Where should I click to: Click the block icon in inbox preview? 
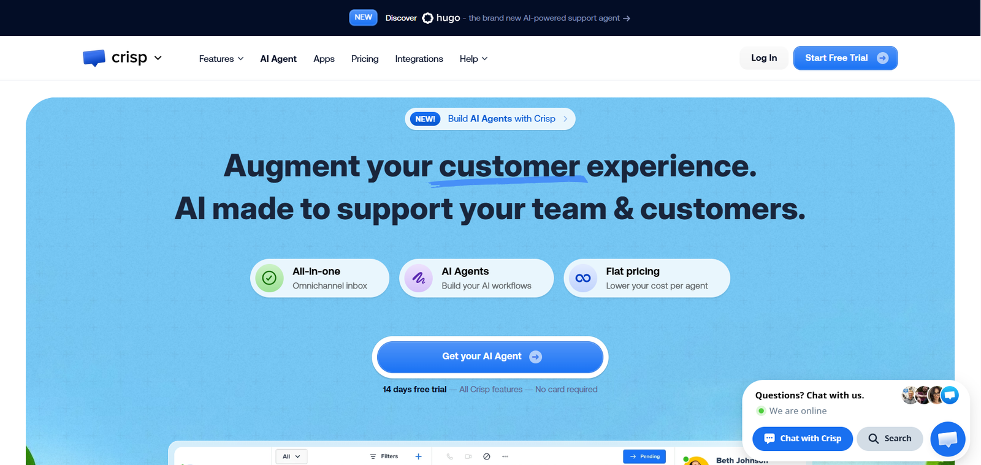(486, 456)
